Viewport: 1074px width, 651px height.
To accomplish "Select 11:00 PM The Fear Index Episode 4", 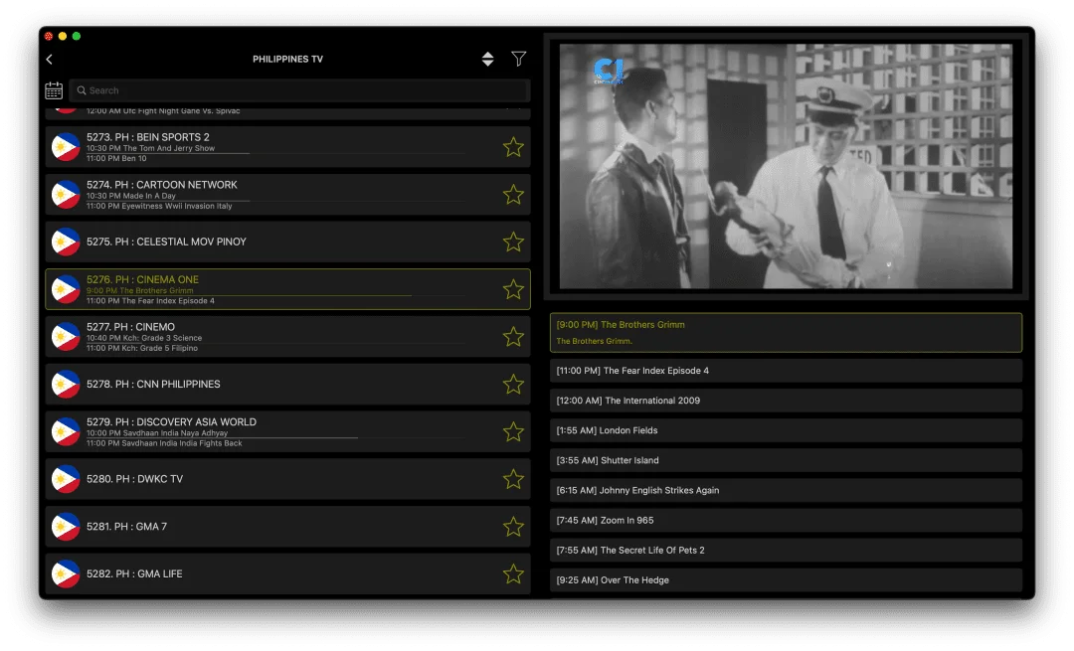I will point(786,371).
